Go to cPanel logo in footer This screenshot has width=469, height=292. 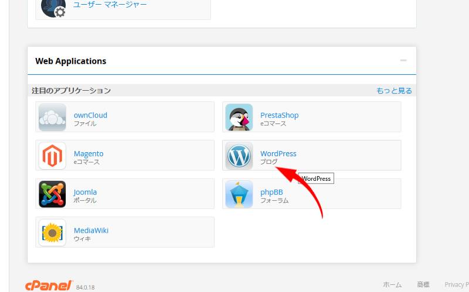[49, 286]
